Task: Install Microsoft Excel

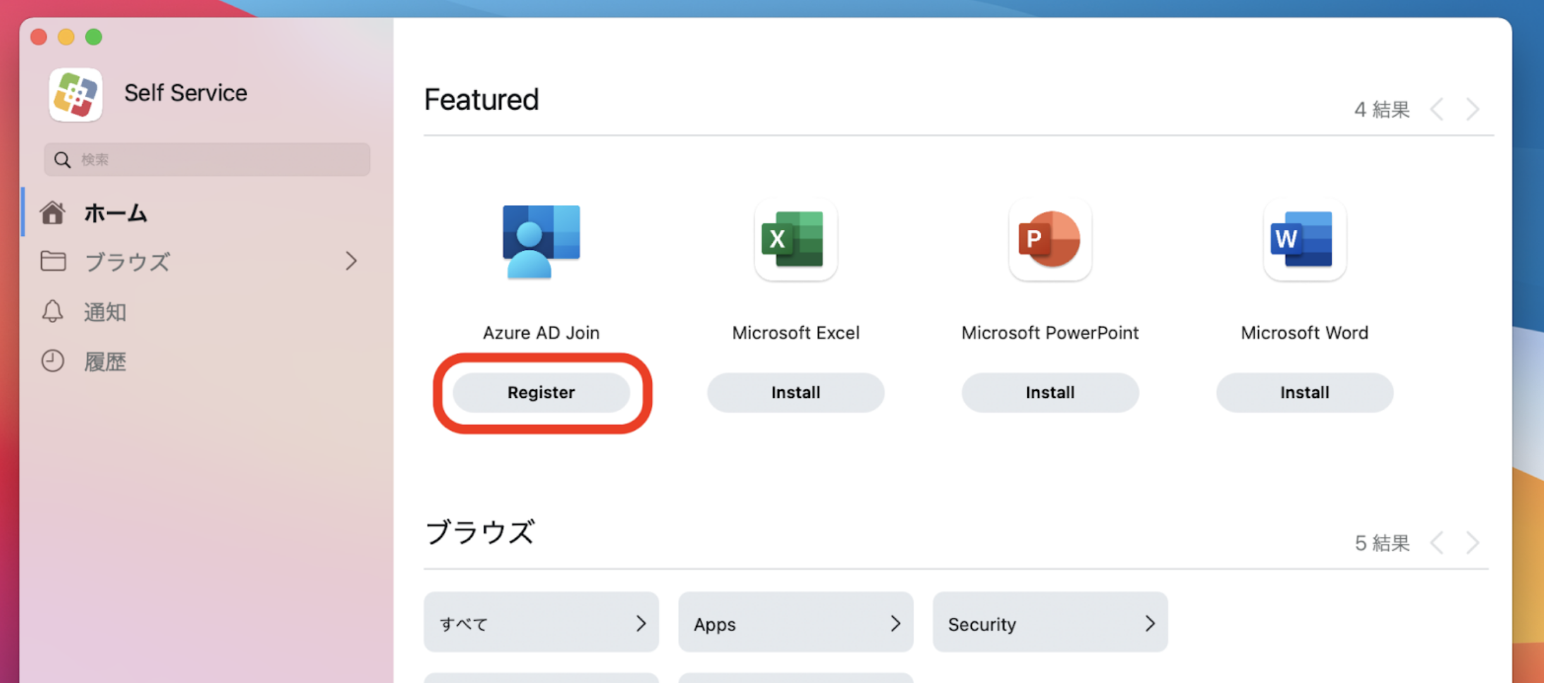Action: coord(795,392)
